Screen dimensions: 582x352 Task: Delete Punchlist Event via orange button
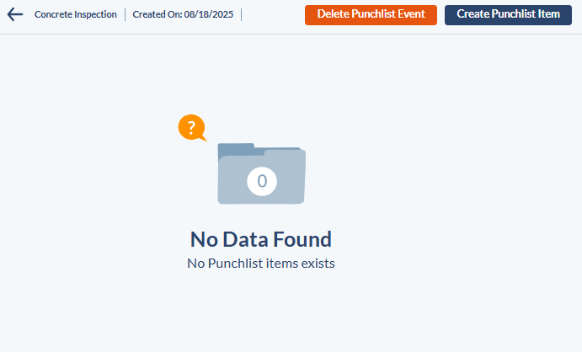[371, 15]
